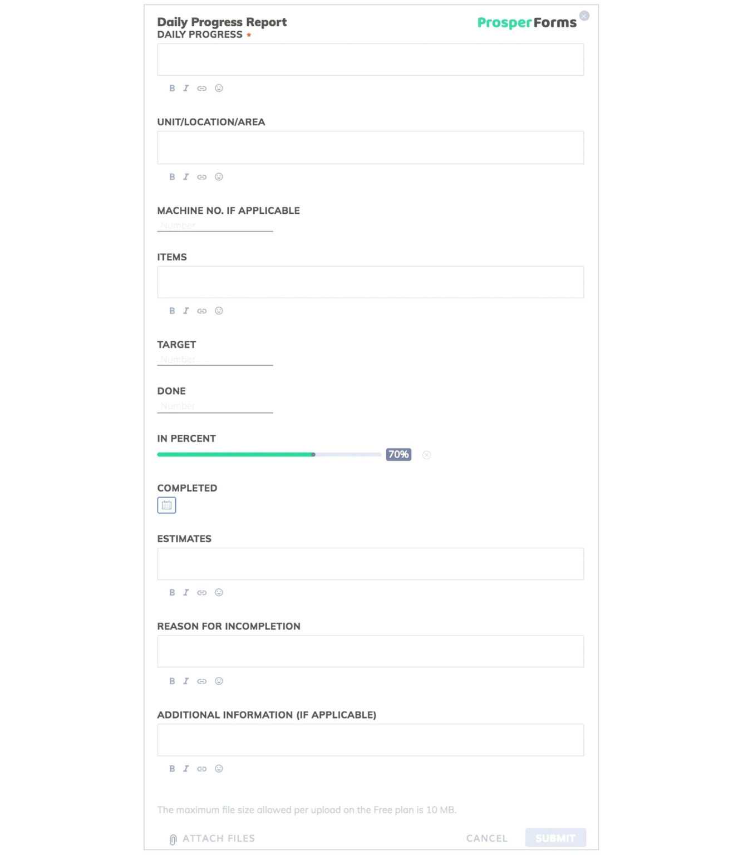Apply bold formatting under Daily Progress
Screen dimensions: 743x855
coord(172,89)
